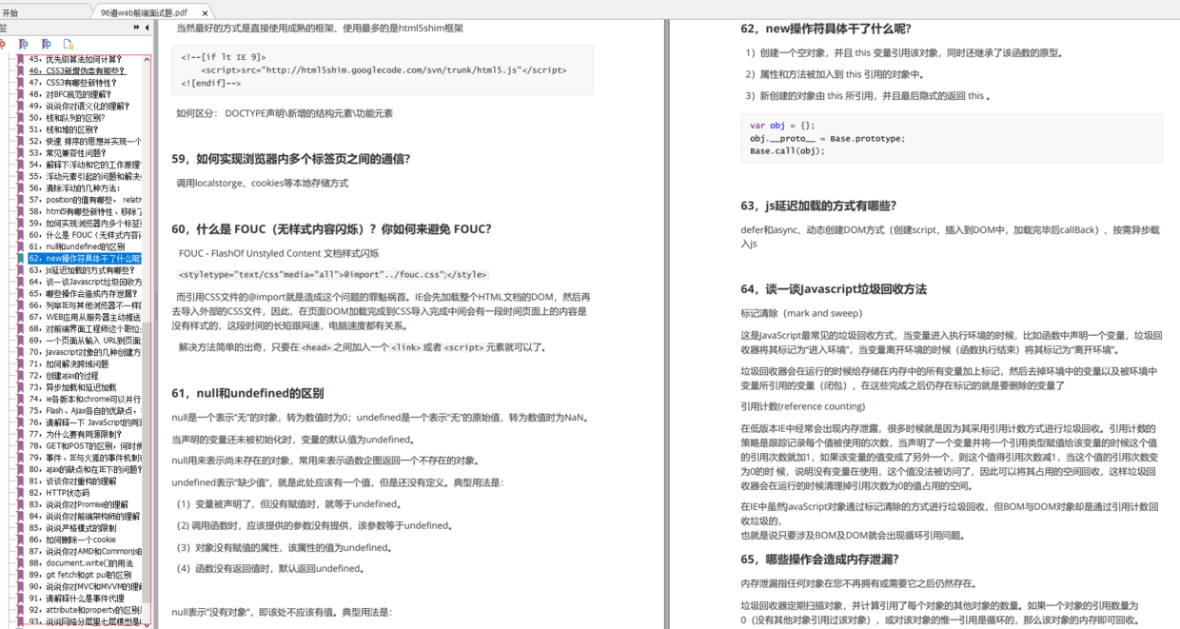This screenshot has width=1180, height=629.
Task: Click the bookmark flag icon beside item 45
Action: pos(21,59)
